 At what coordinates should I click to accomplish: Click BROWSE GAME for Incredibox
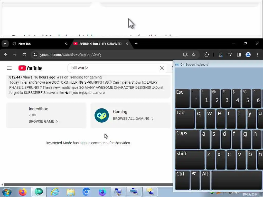43,121
